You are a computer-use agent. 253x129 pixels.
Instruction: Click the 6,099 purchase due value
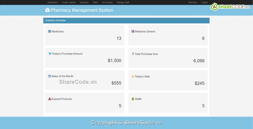(x=199, y=61)
